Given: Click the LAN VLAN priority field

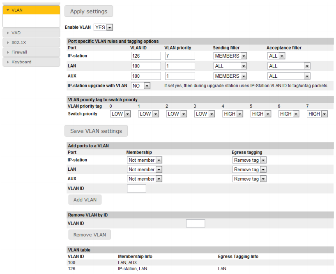Looking at the screenshot, I should click(180, 66).
